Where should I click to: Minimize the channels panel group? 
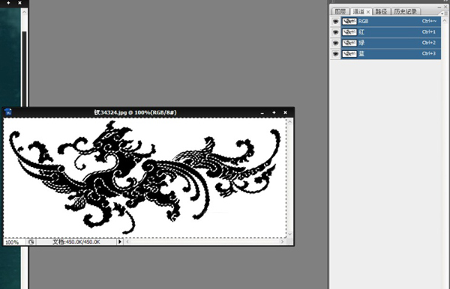tap(439, 7)
